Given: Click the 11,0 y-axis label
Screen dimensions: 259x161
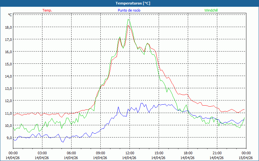Looking at the screenshot, I should pyautogui.click(x=8, y=113).
